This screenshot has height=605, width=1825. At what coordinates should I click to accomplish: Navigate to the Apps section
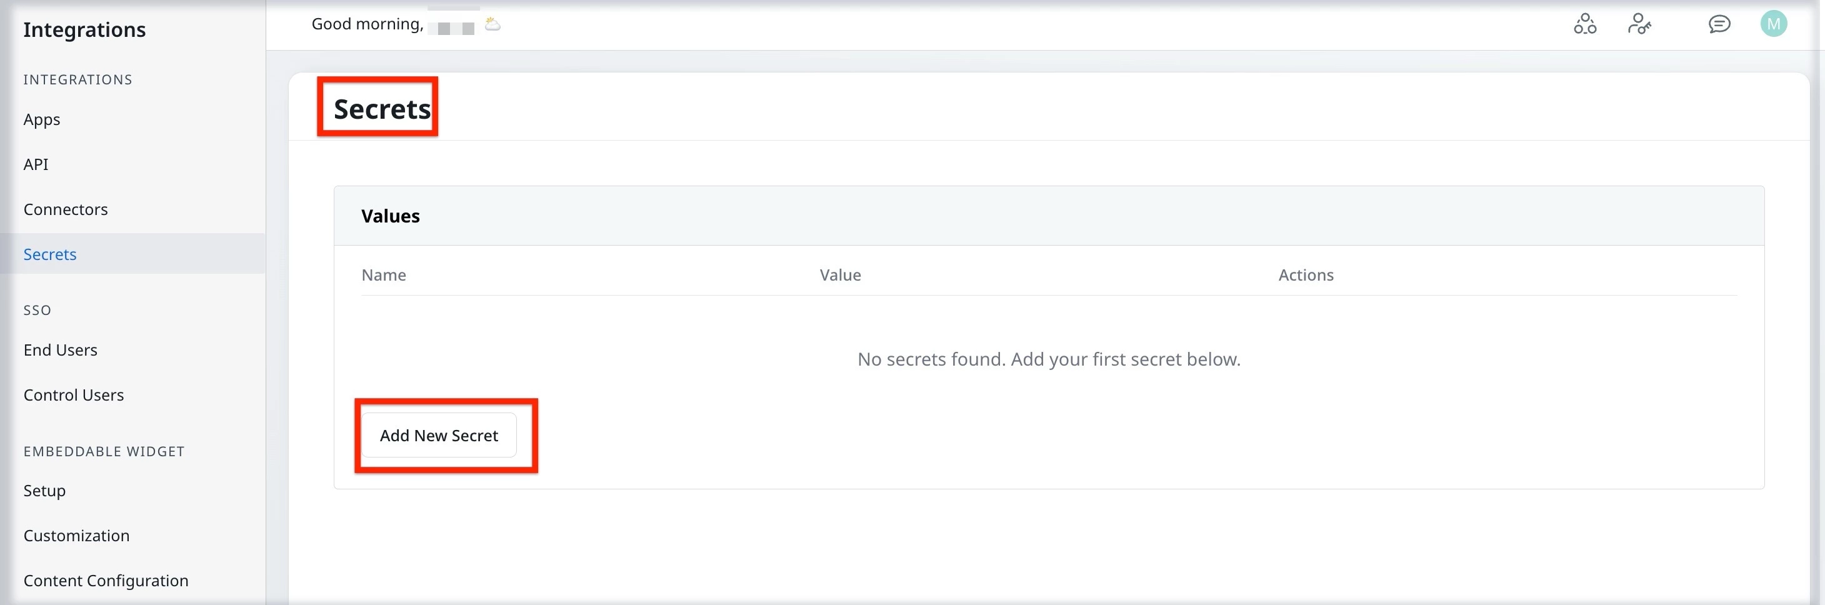click(41, 119)
